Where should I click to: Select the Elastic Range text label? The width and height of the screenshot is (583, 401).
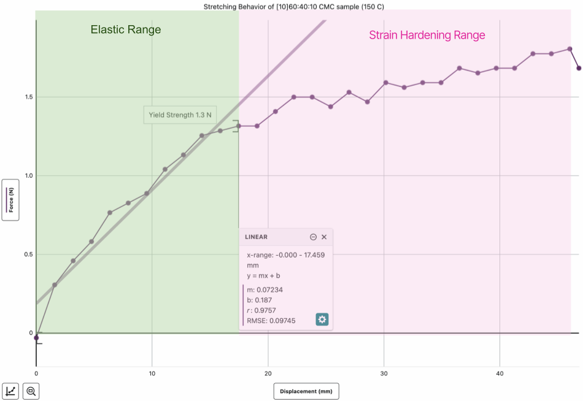pyautogui.click(x=126, y=29)
